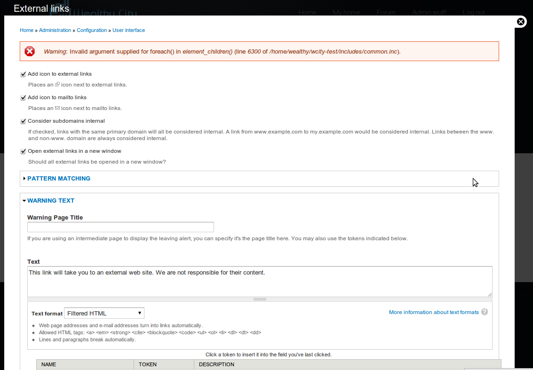Click Log out in the site menu
Image resolution: width=533 pixels, height=370 pixels.
(x=474, y=12)
